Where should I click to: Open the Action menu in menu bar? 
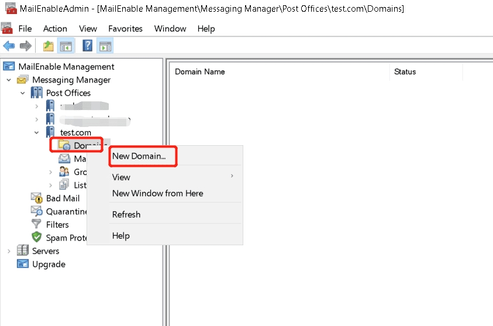click(x=55, y=29)
